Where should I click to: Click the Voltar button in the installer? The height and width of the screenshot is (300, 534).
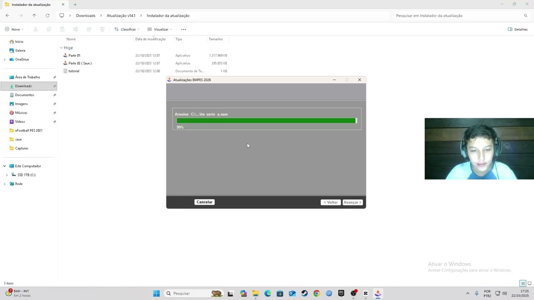[x=331, y=202]
